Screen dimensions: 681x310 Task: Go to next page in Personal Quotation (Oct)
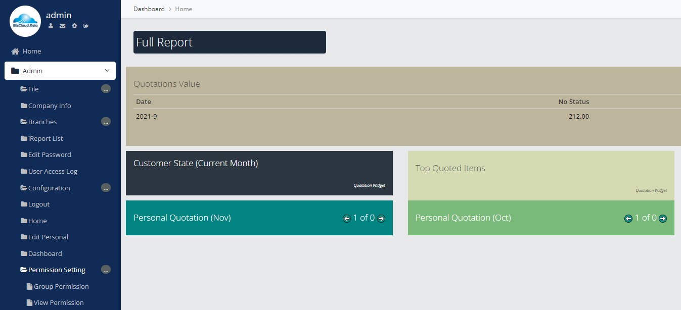pyautogui.click(x=663, y=219)
